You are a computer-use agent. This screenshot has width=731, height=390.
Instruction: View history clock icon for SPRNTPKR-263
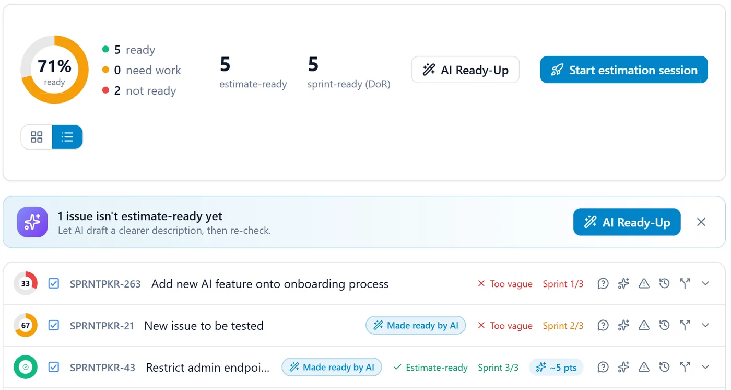pyautogui.click(x=664, y=284)
